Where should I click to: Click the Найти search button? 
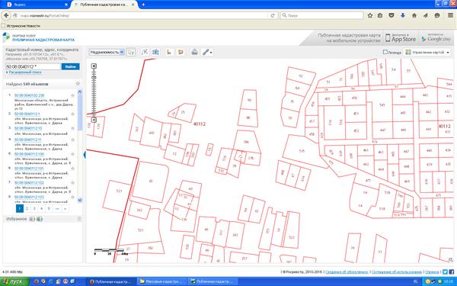tap(70, 66)
